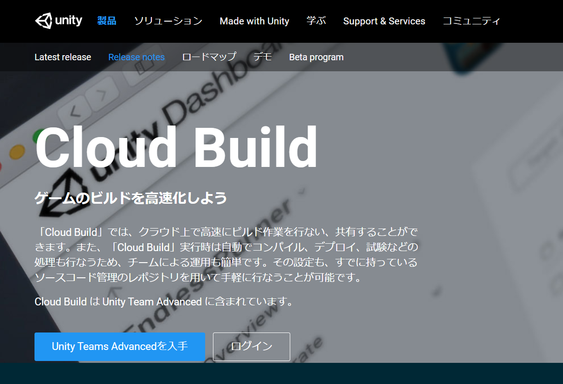Screen dimensions: 563x384
Task: Click the Unity Teams Advancedを入手 button
Action: [x=120, y=347]
